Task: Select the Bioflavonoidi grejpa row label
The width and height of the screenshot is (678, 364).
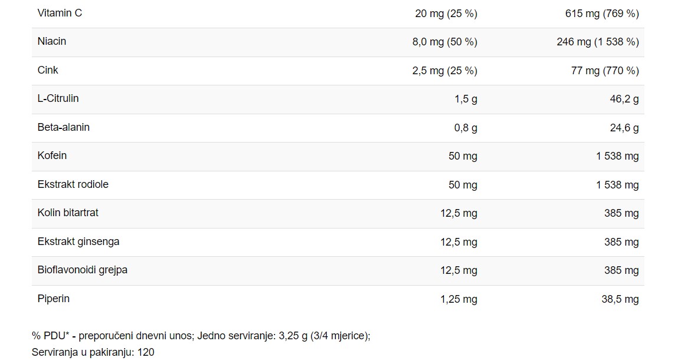Action: 83,270
